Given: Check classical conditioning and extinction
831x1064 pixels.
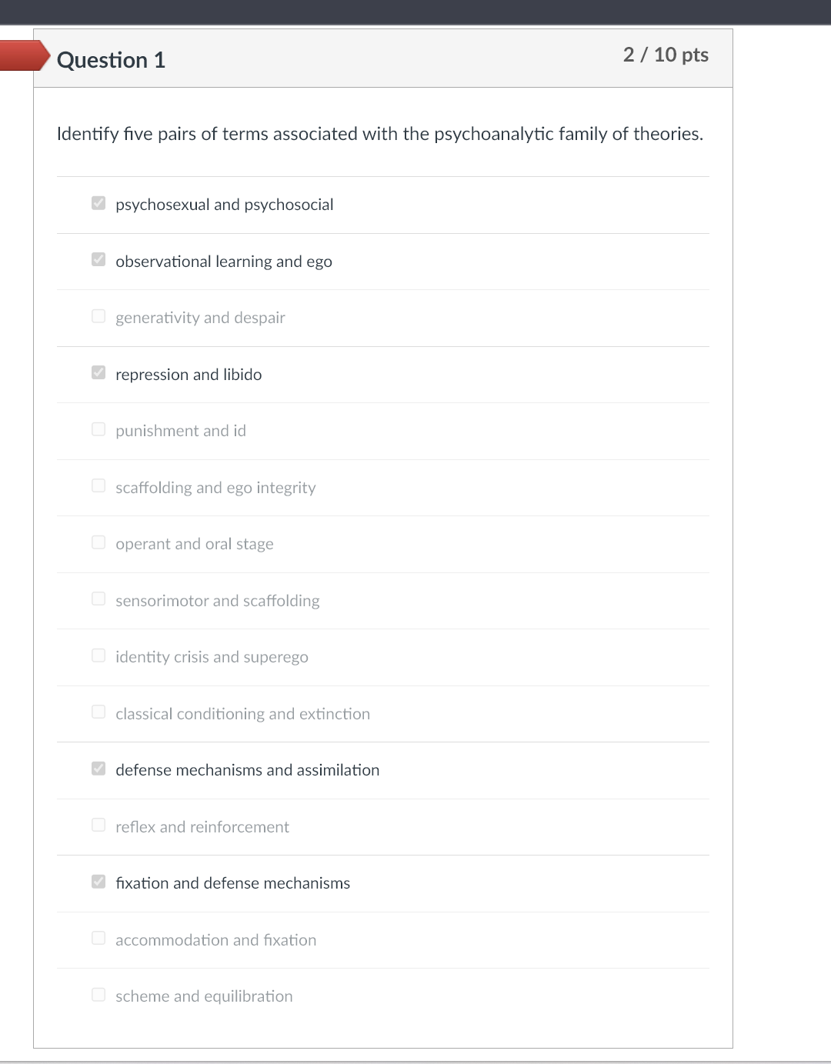Looking at the screenshot, I should (98, 712).
